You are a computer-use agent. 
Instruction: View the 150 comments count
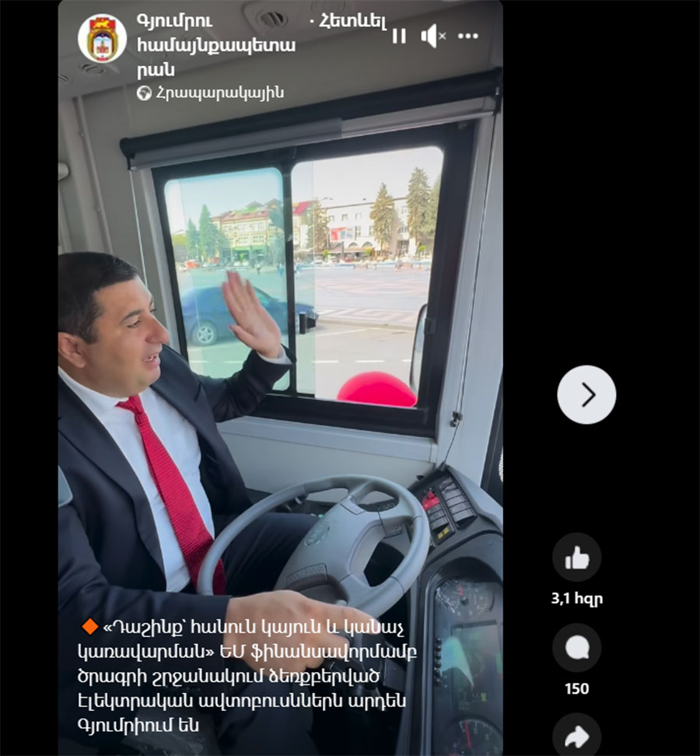click(x=576, y=688)
